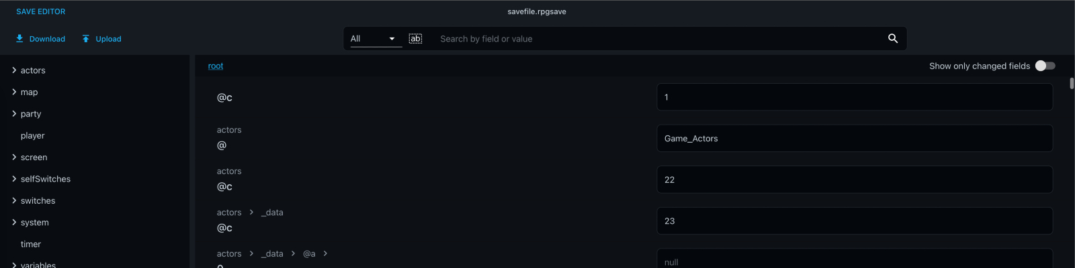Click the search magnifier icon
This screenshot has width=1075, height=268.
pyautogui.click(x=893, y=38)
